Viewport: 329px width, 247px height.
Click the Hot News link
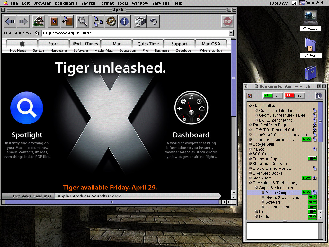18,50
